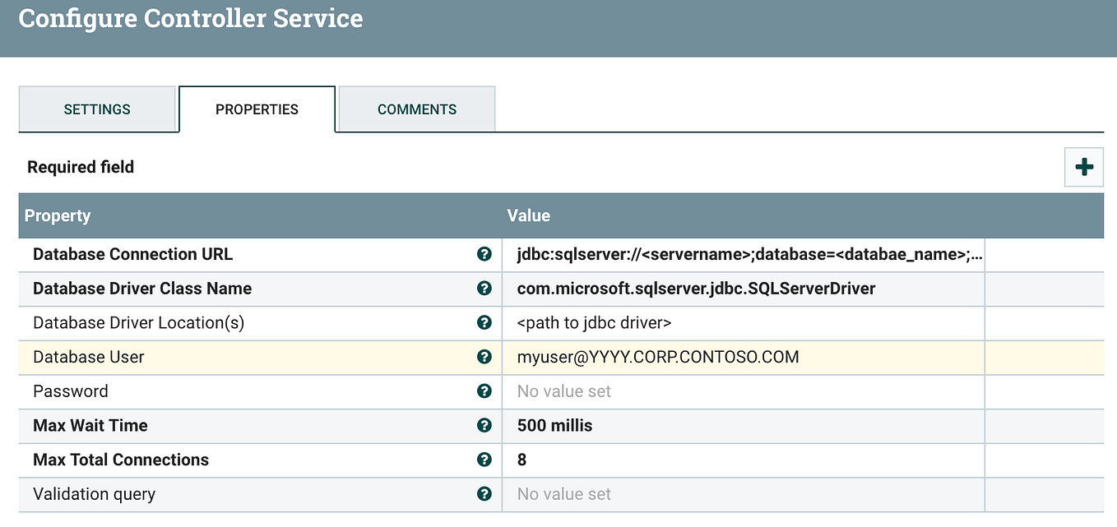The height and width of the screenshot is (527, 1117).
Task: View help for Database Driver Location(s)
Action: tap(484, 322)
